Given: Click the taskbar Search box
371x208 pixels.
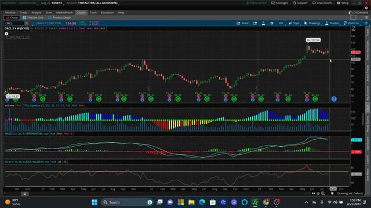Looking at the screenshot, I should [128, 202].
